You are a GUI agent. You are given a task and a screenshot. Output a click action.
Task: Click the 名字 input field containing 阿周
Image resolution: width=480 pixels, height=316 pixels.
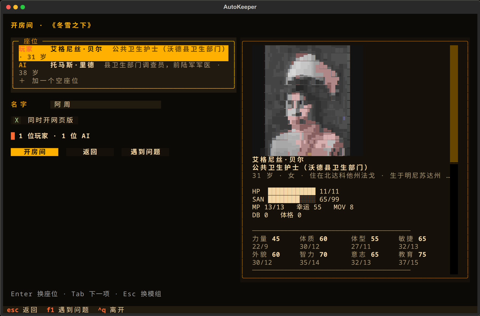click(105, 104)
